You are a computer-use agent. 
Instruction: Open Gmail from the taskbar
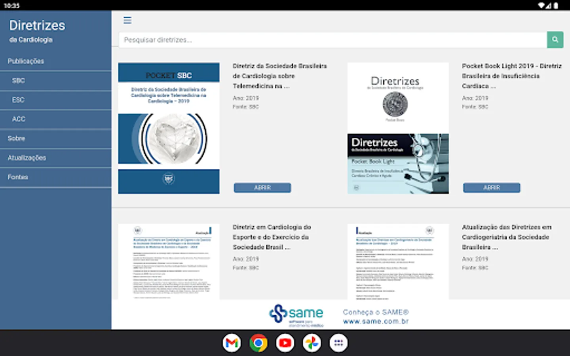click(232, 343)
